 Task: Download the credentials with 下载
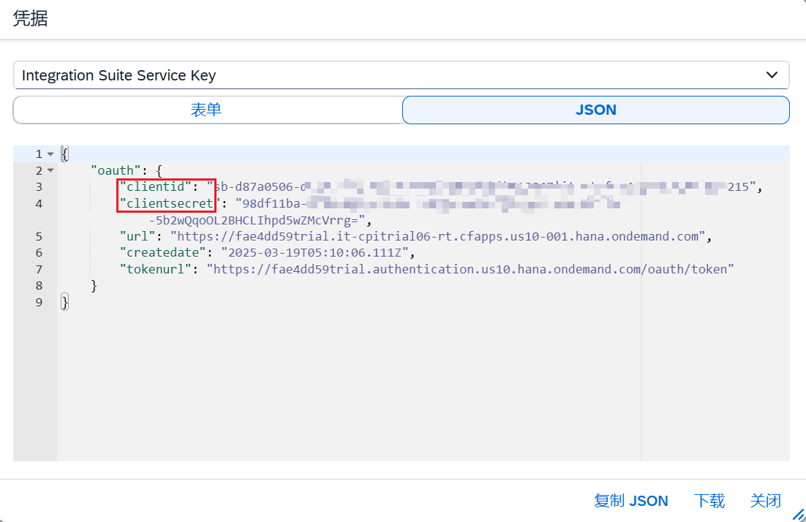click(x=709, y=501)
